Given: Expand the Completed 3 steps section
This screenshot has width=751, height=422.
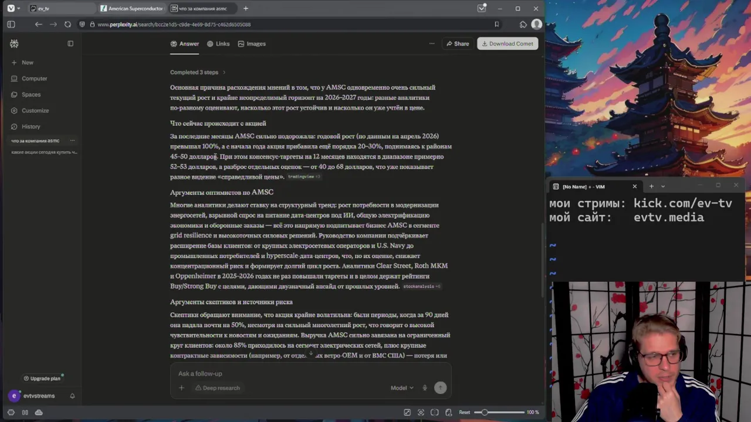Looking at the screenshot, I should (x=198, y=72).
